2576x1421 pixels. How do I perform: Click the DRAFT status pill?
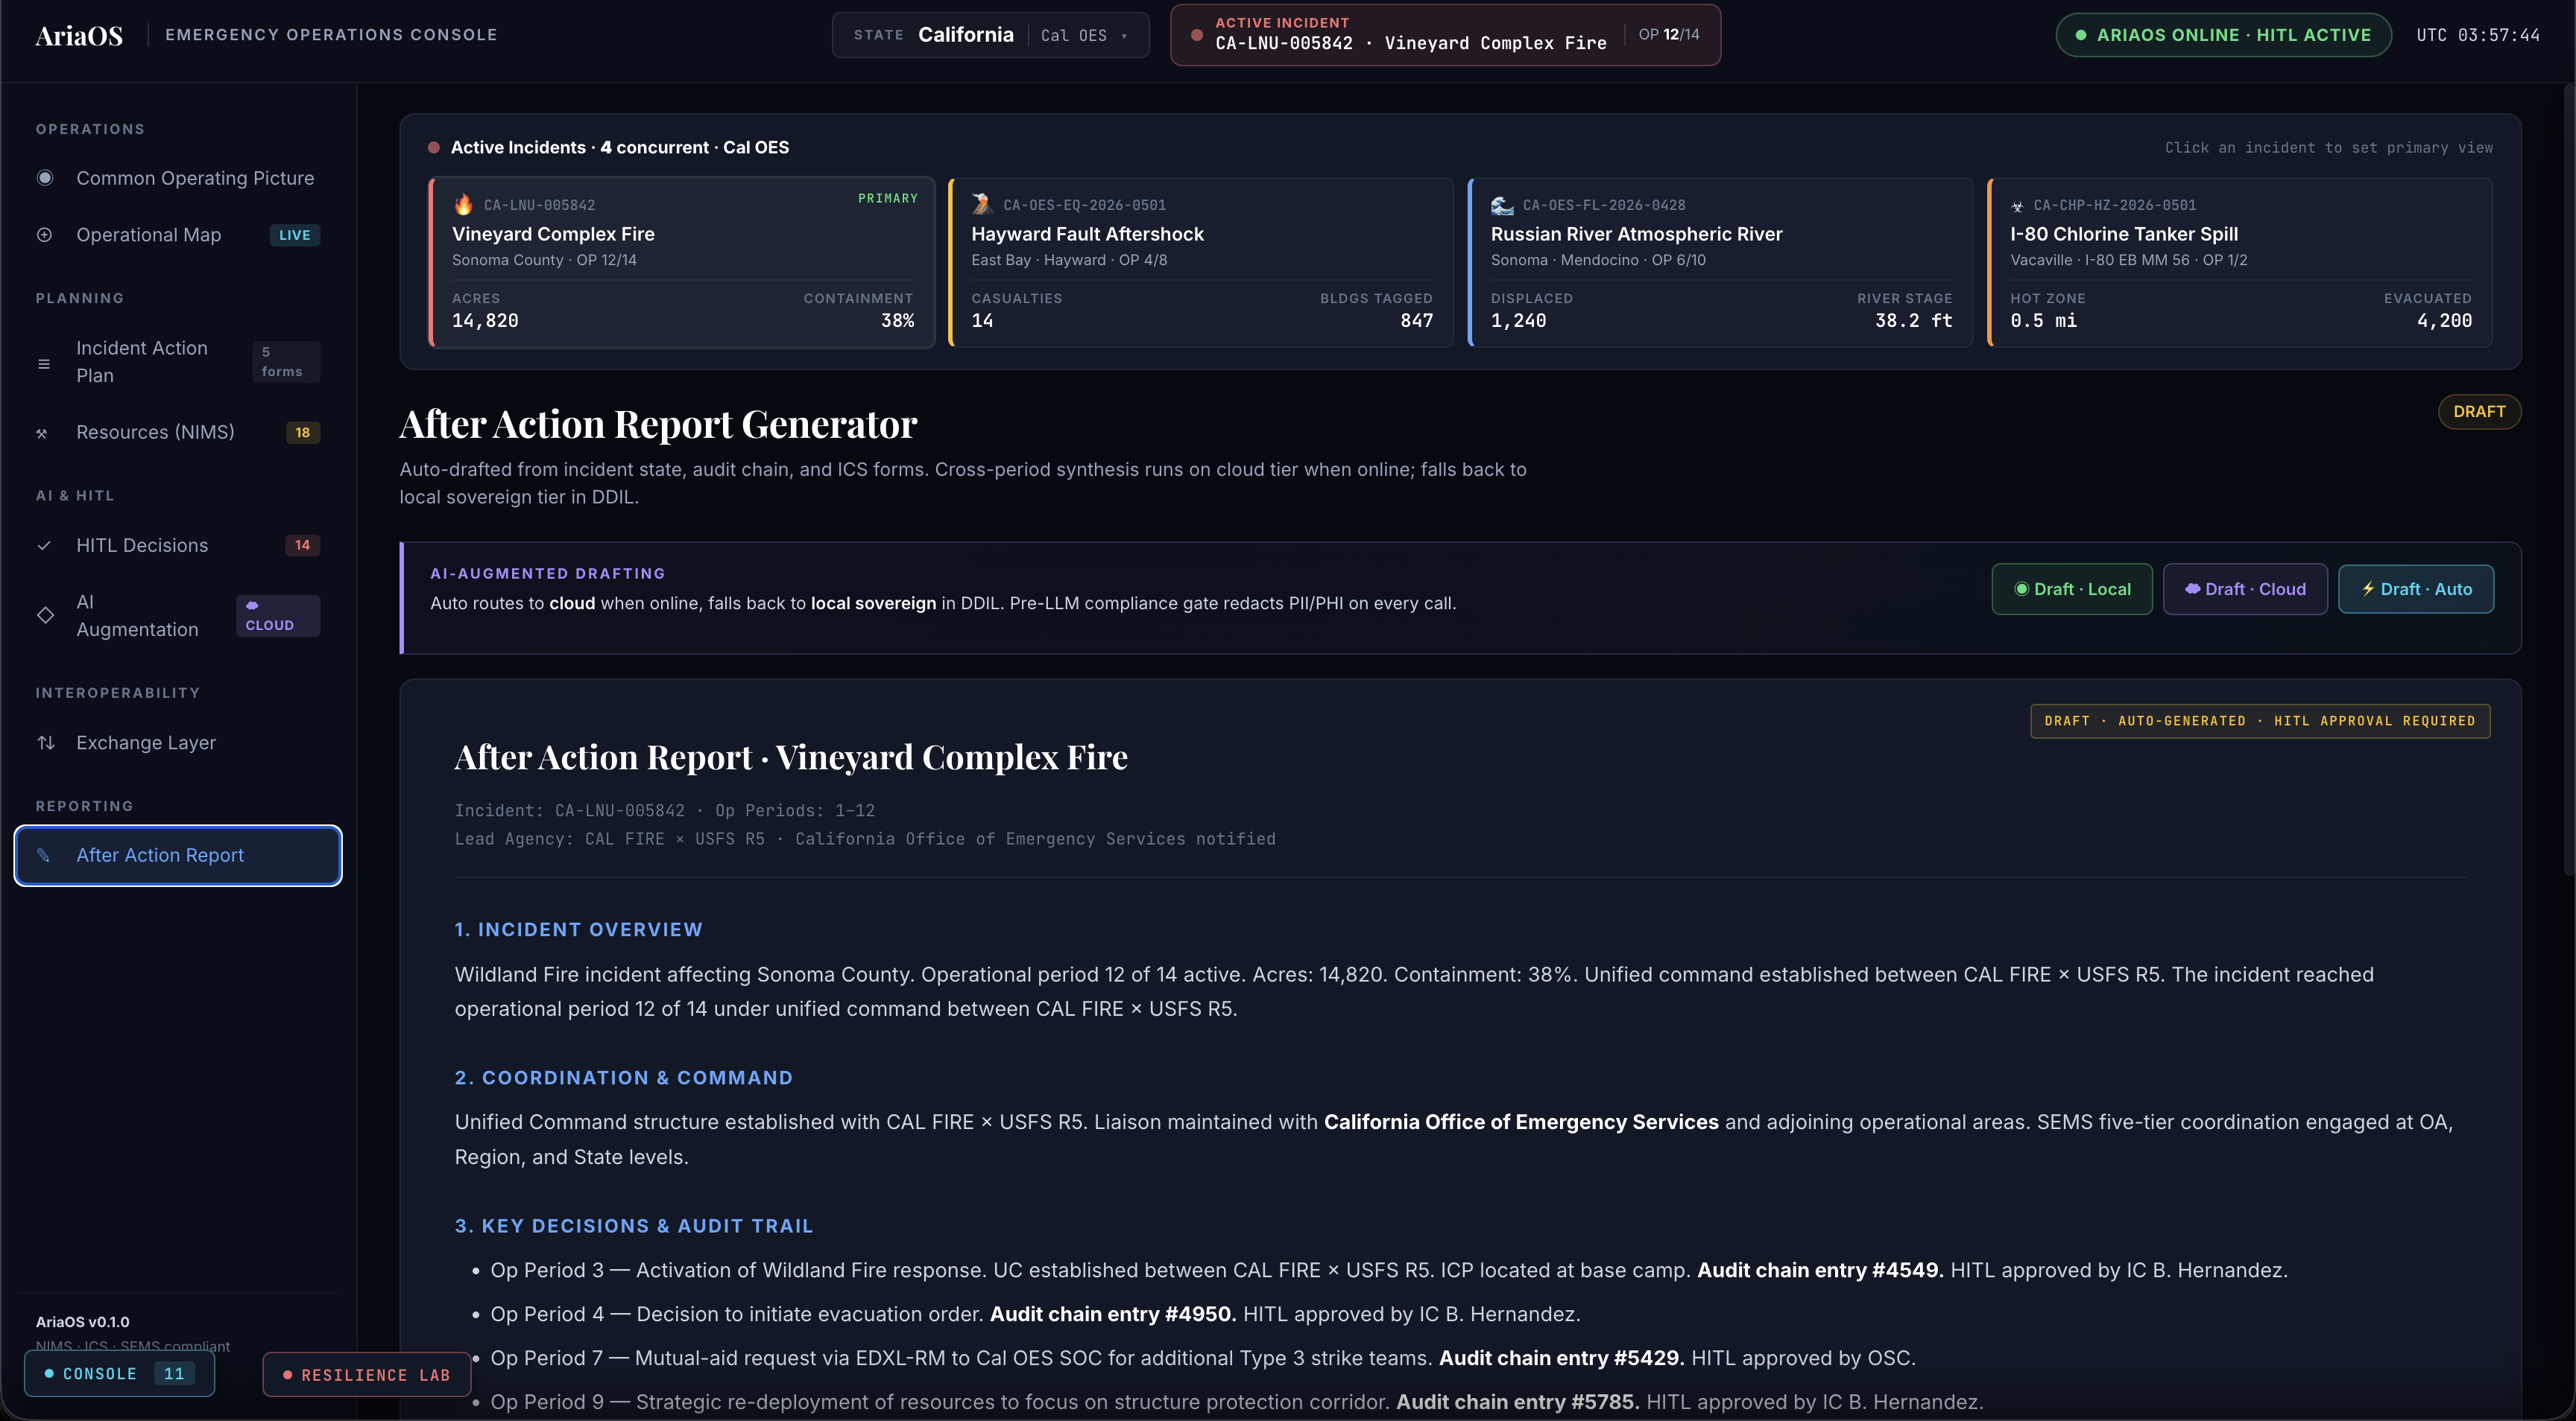click(2479, 412)
